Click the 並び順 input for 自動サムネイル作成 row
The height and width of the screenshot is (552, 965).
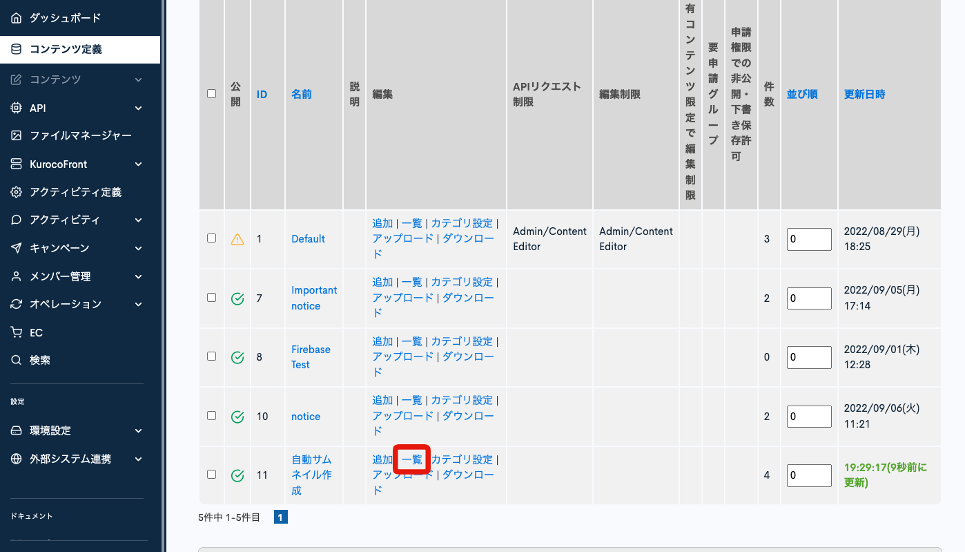pos(809,475)
